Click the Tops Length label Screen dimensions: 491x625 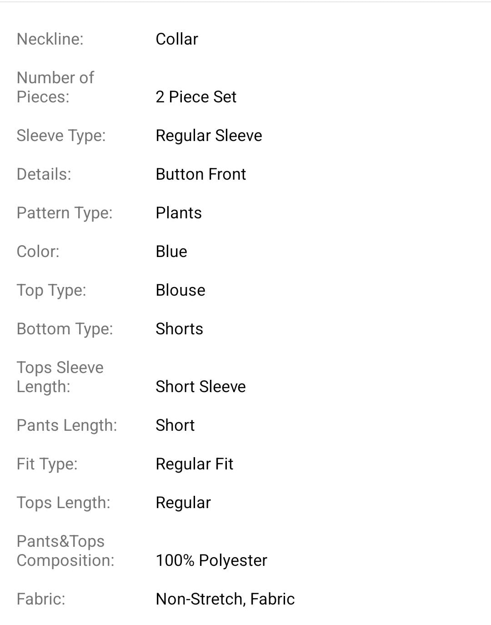63,503
